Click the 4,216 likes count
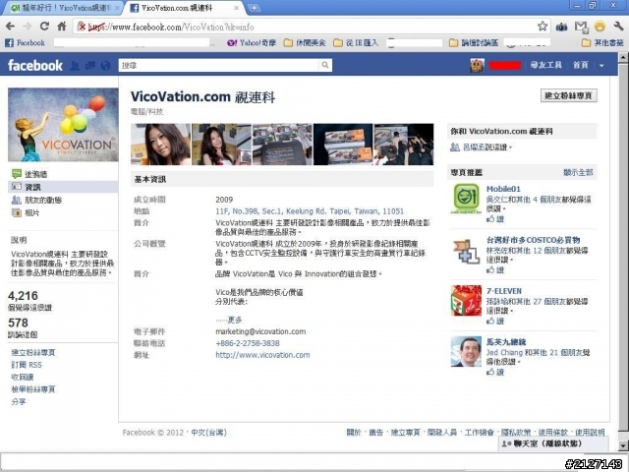Image resolution: width=629 pixels, height=472 pixels. click(x=23, y=296)
